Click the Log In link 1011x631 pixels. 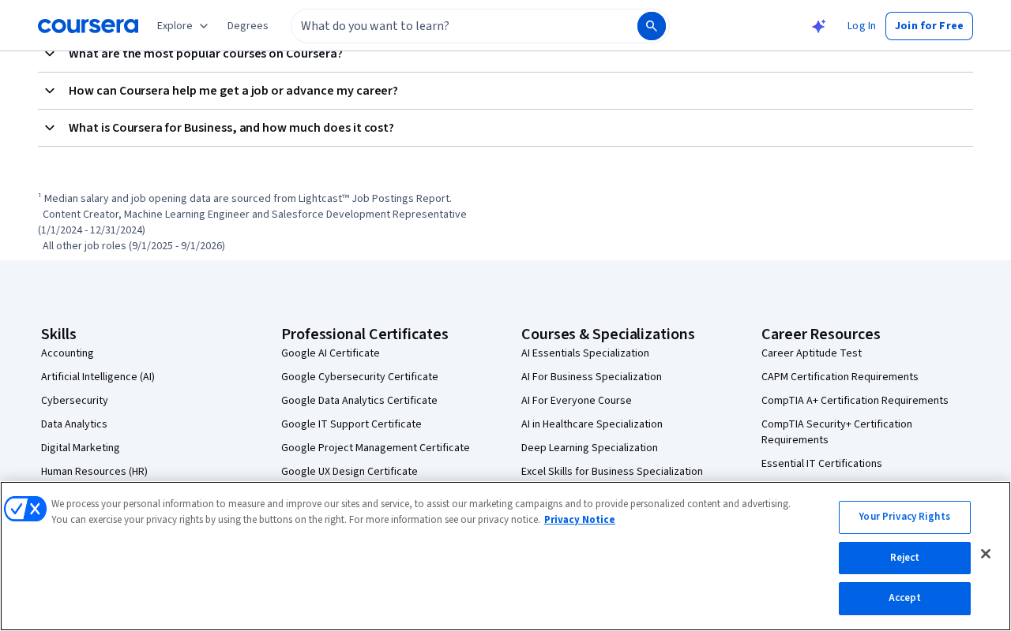861,25
